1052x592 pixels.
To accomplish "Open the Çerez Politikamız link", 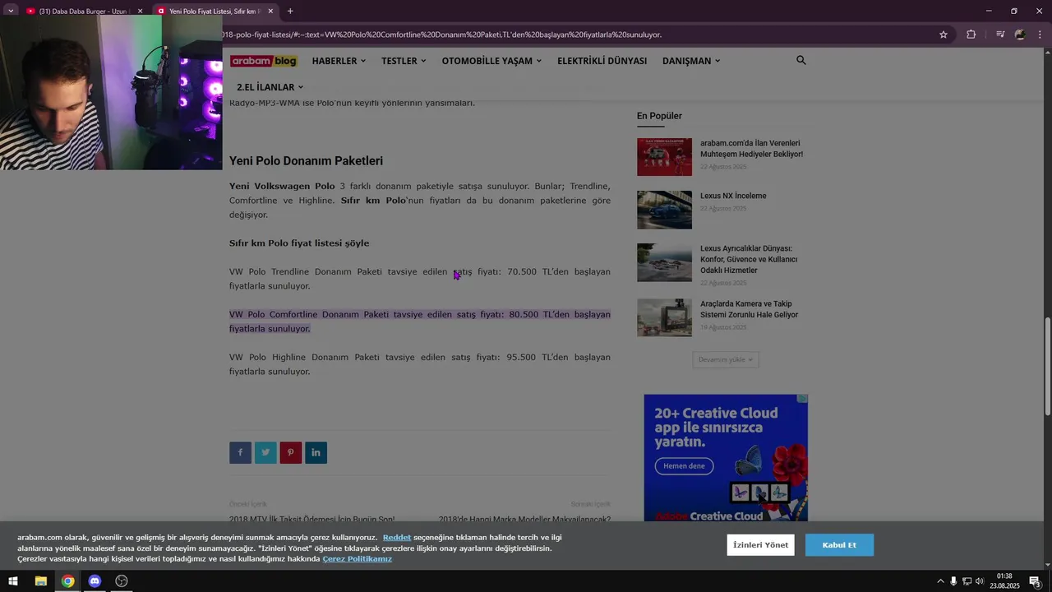I will [x=357, y=559].
